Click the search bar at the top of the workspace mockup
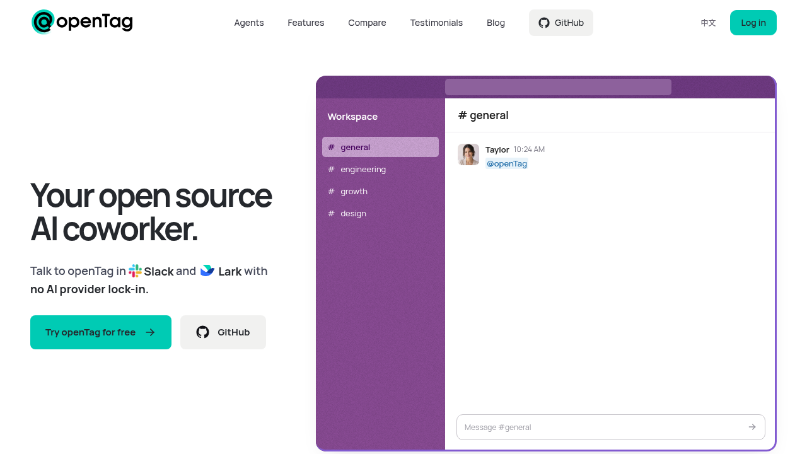 point(558,87)
